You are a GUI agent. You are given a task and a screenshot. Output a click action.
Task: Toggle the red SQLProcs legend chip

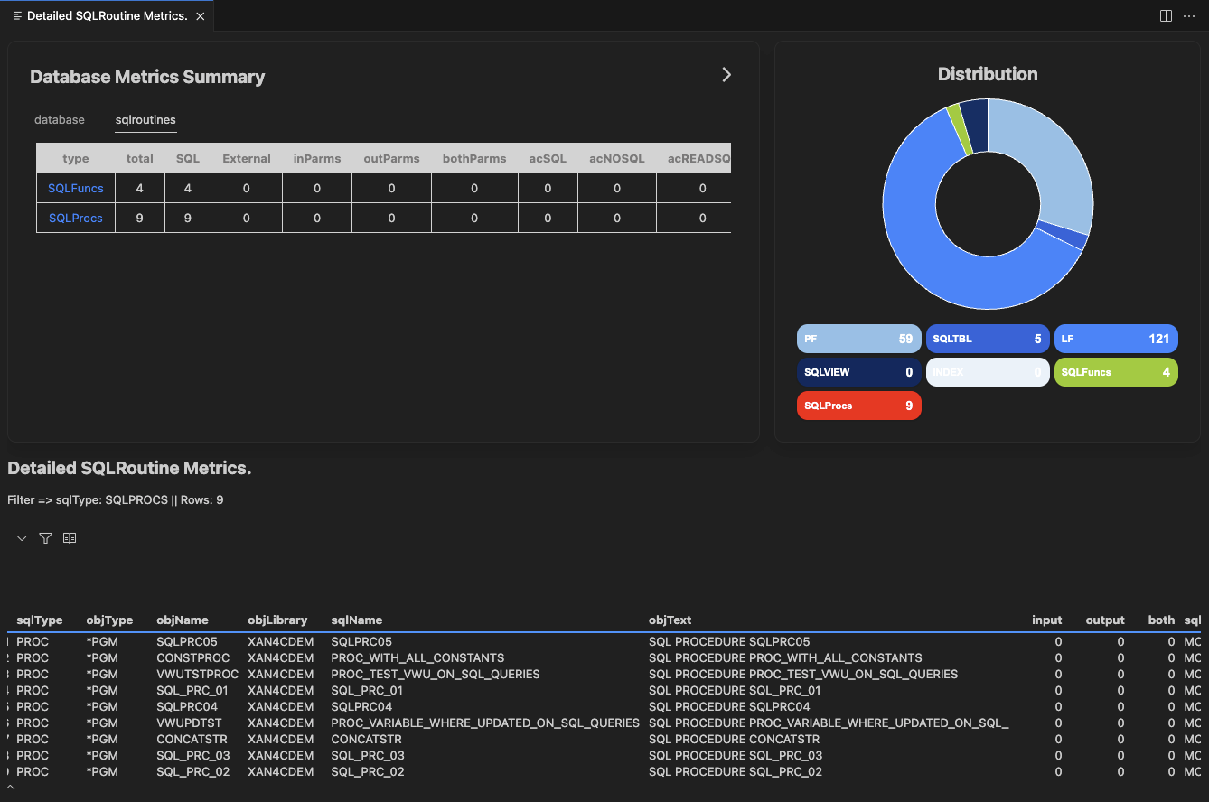coord(858,406)
